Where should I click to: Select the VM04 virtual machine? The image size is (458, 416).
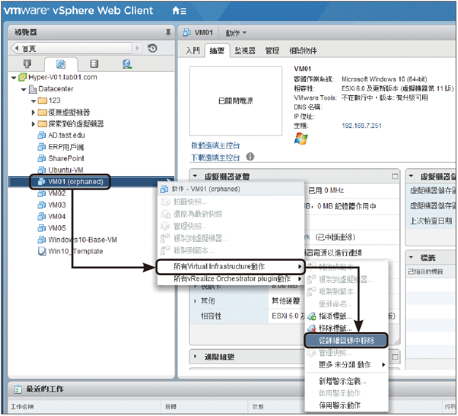click(57, 216)
